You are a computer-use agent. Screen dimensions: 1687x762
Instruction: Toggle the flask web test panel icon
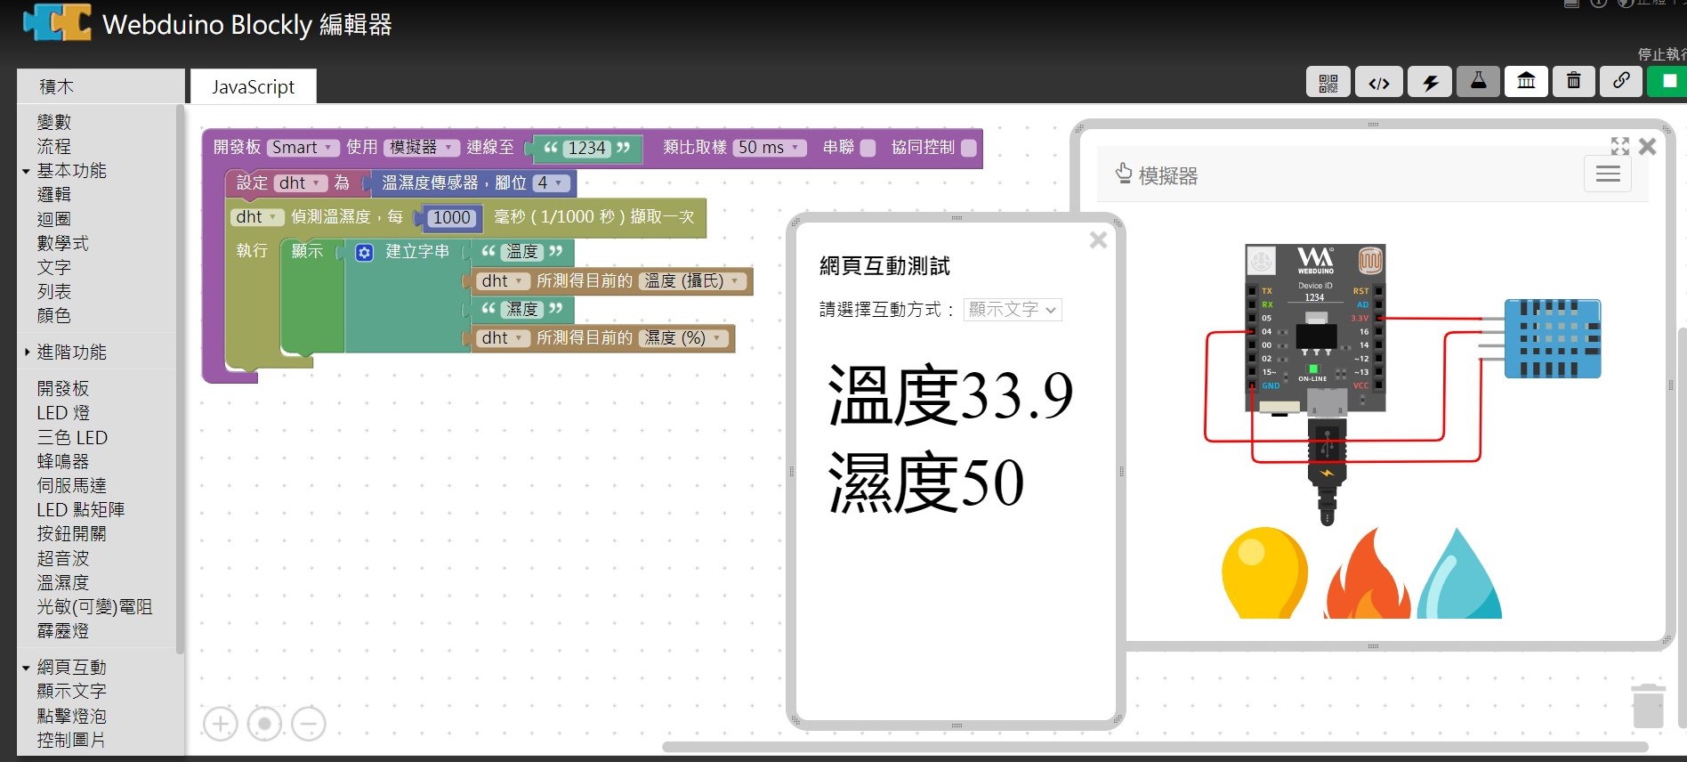(1478, 82)
